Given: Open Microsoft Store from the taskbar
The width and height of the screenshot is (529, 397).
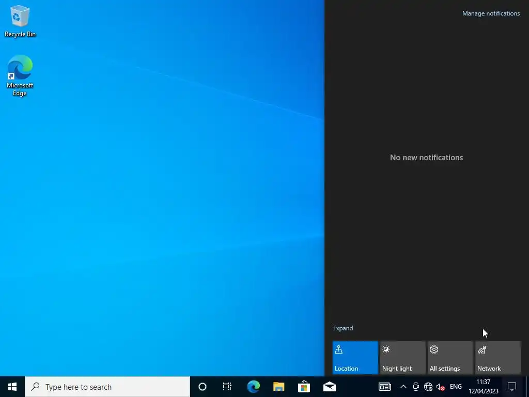Looking at the screenshot, I should 304,387.
